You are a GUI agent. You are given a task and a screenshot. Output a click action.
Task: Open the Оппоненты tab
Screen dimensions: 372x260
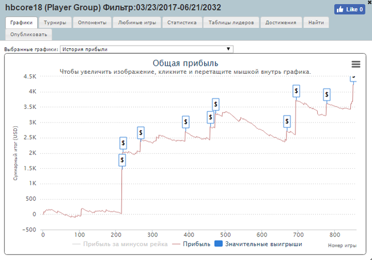click(x=92, y=22)
